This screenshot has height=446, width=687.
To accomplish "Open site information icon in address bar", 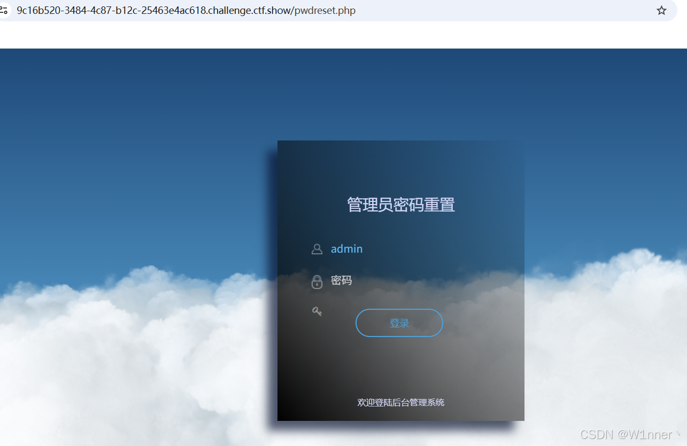I will click(3, 11).
